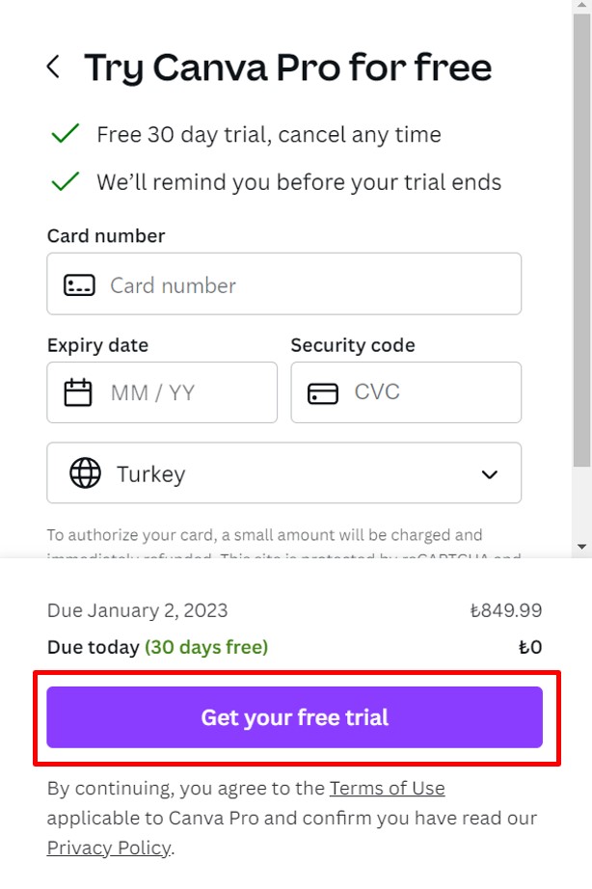
Task: Select the country field showing Turkey
Action: 284,473
